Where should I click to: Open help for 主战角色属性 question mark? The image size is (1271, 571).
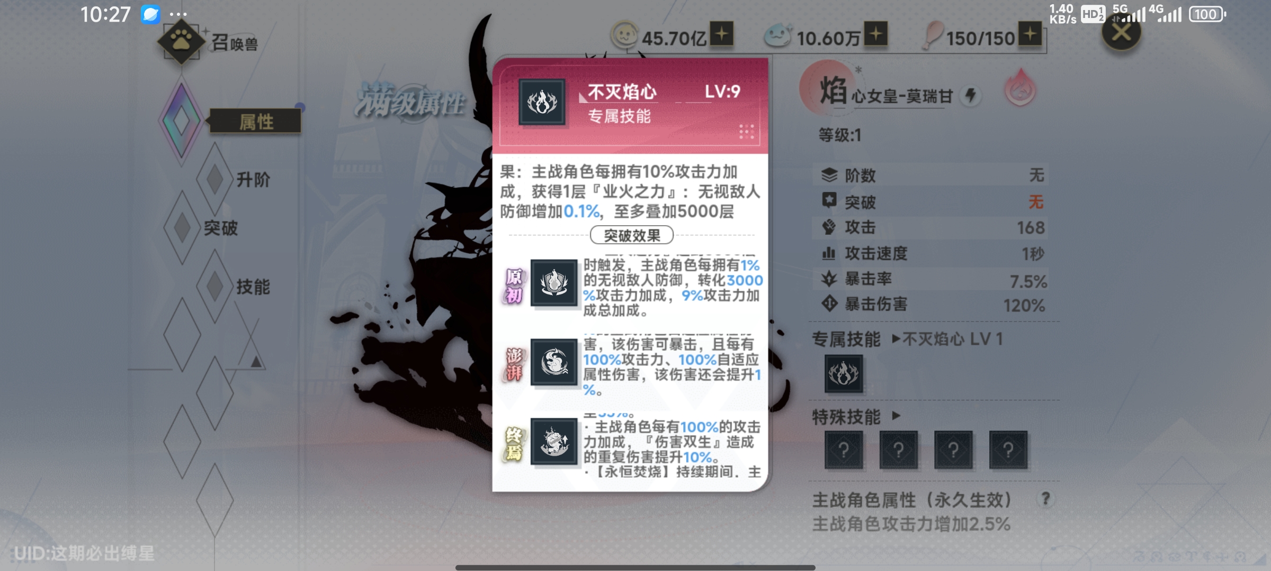(x=1045, y=499)
